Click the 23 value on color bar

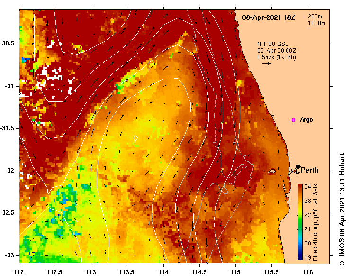click(307, 201)
